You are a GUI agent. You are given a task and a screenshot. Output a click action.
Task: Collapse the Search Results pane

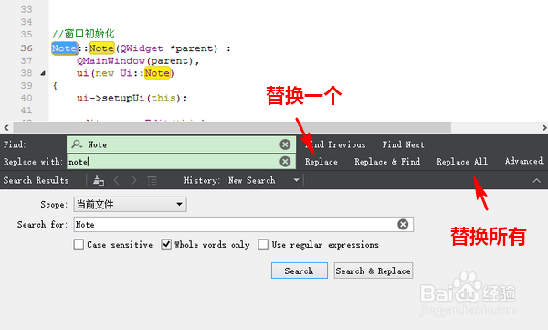tap(536, 181)
